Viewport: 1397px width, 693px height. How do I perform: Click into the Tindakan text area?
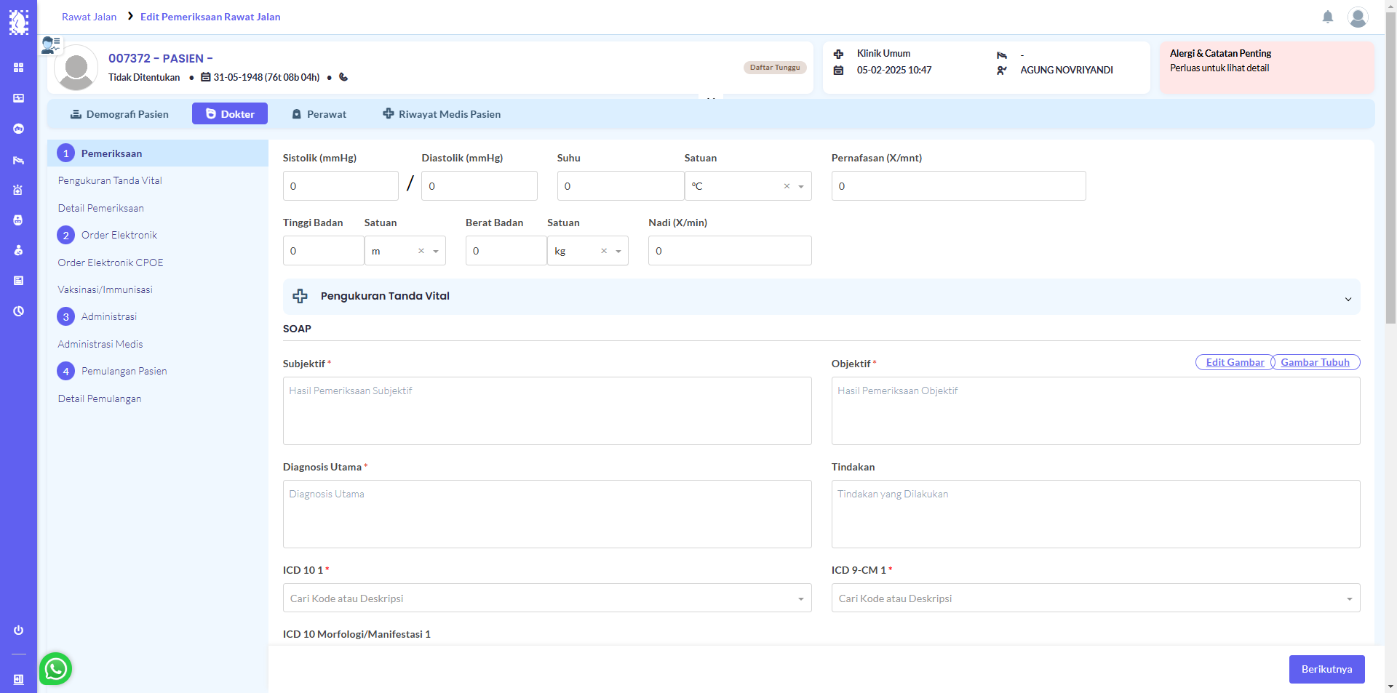tap(1096, 514)
